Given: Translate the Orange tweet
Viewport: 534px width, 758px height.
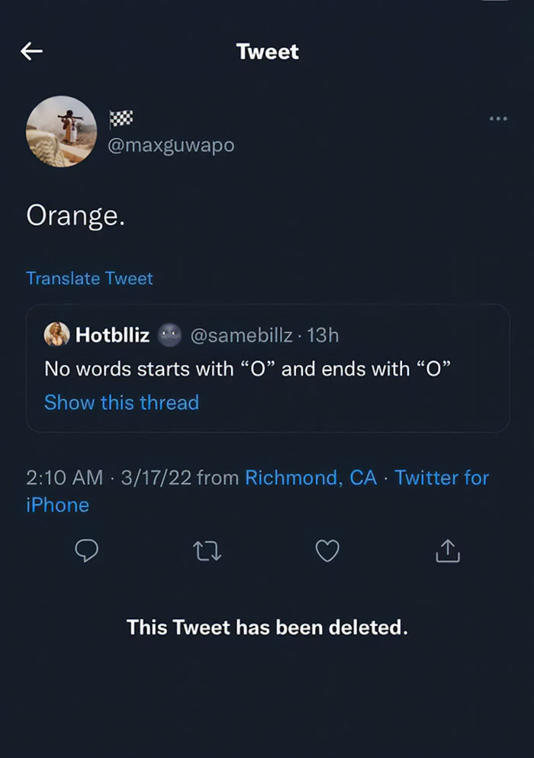Looking at the screenshot, I should coord(89,279).
